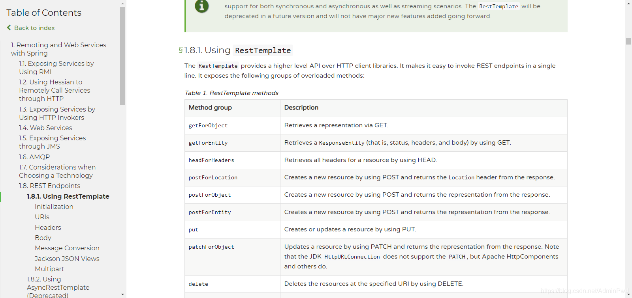
Task: Click 'Retrieves a representation via GET.' description
Action: pyautogui.click(x=336, y=125)
